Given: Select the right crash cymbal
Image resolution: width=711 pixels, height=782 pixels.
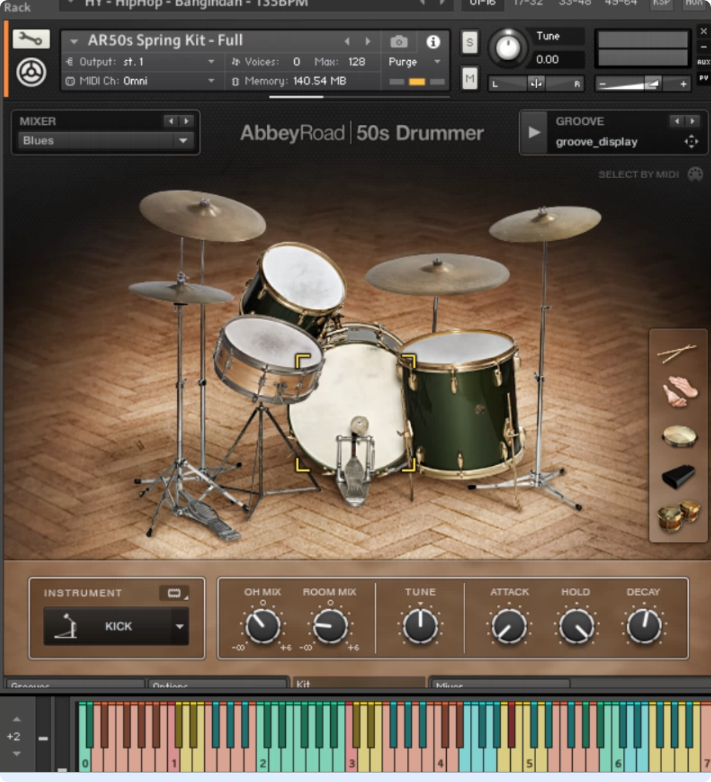Looking at the screenshot, I should point(545,224).
